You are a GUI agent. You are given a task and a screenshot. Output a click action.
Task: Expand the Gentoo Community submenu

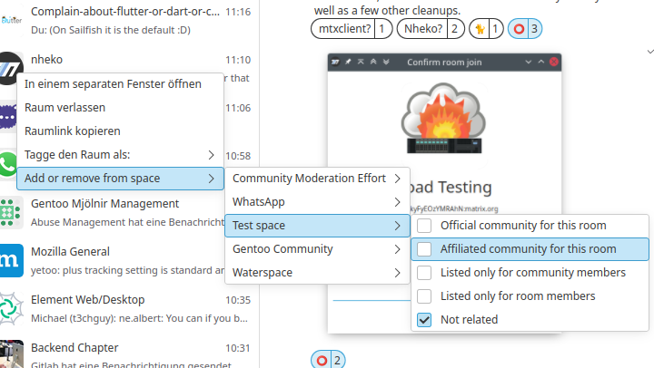tap(317, 248)
